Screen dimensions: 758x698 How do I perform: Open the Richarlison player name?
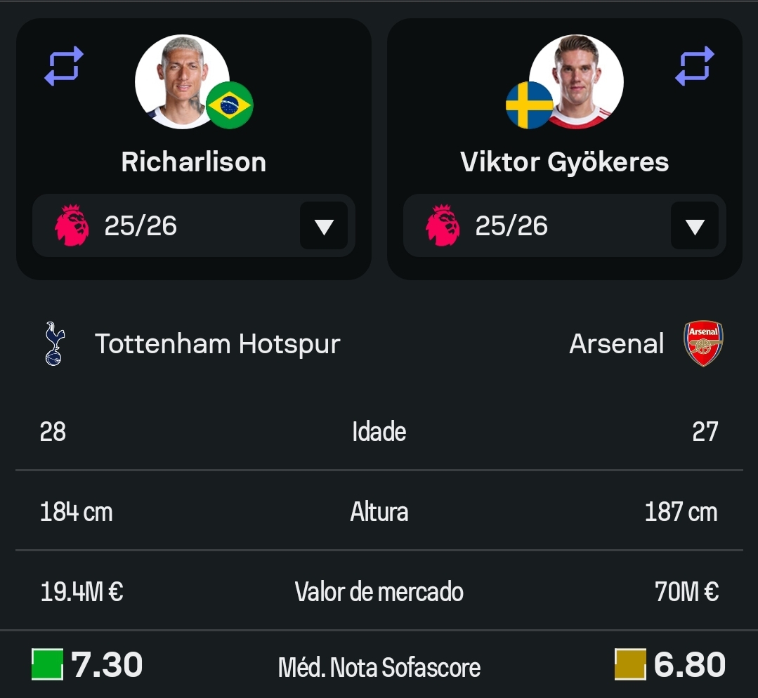tap(194, 162)
